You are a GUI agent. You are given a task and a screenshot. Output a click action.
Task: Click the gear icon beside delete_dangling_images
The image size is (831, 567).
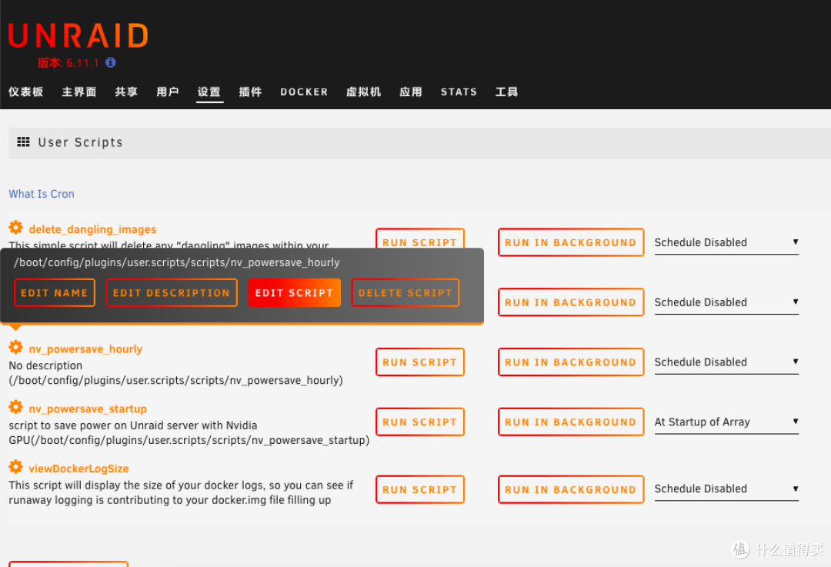click(15, 228)
